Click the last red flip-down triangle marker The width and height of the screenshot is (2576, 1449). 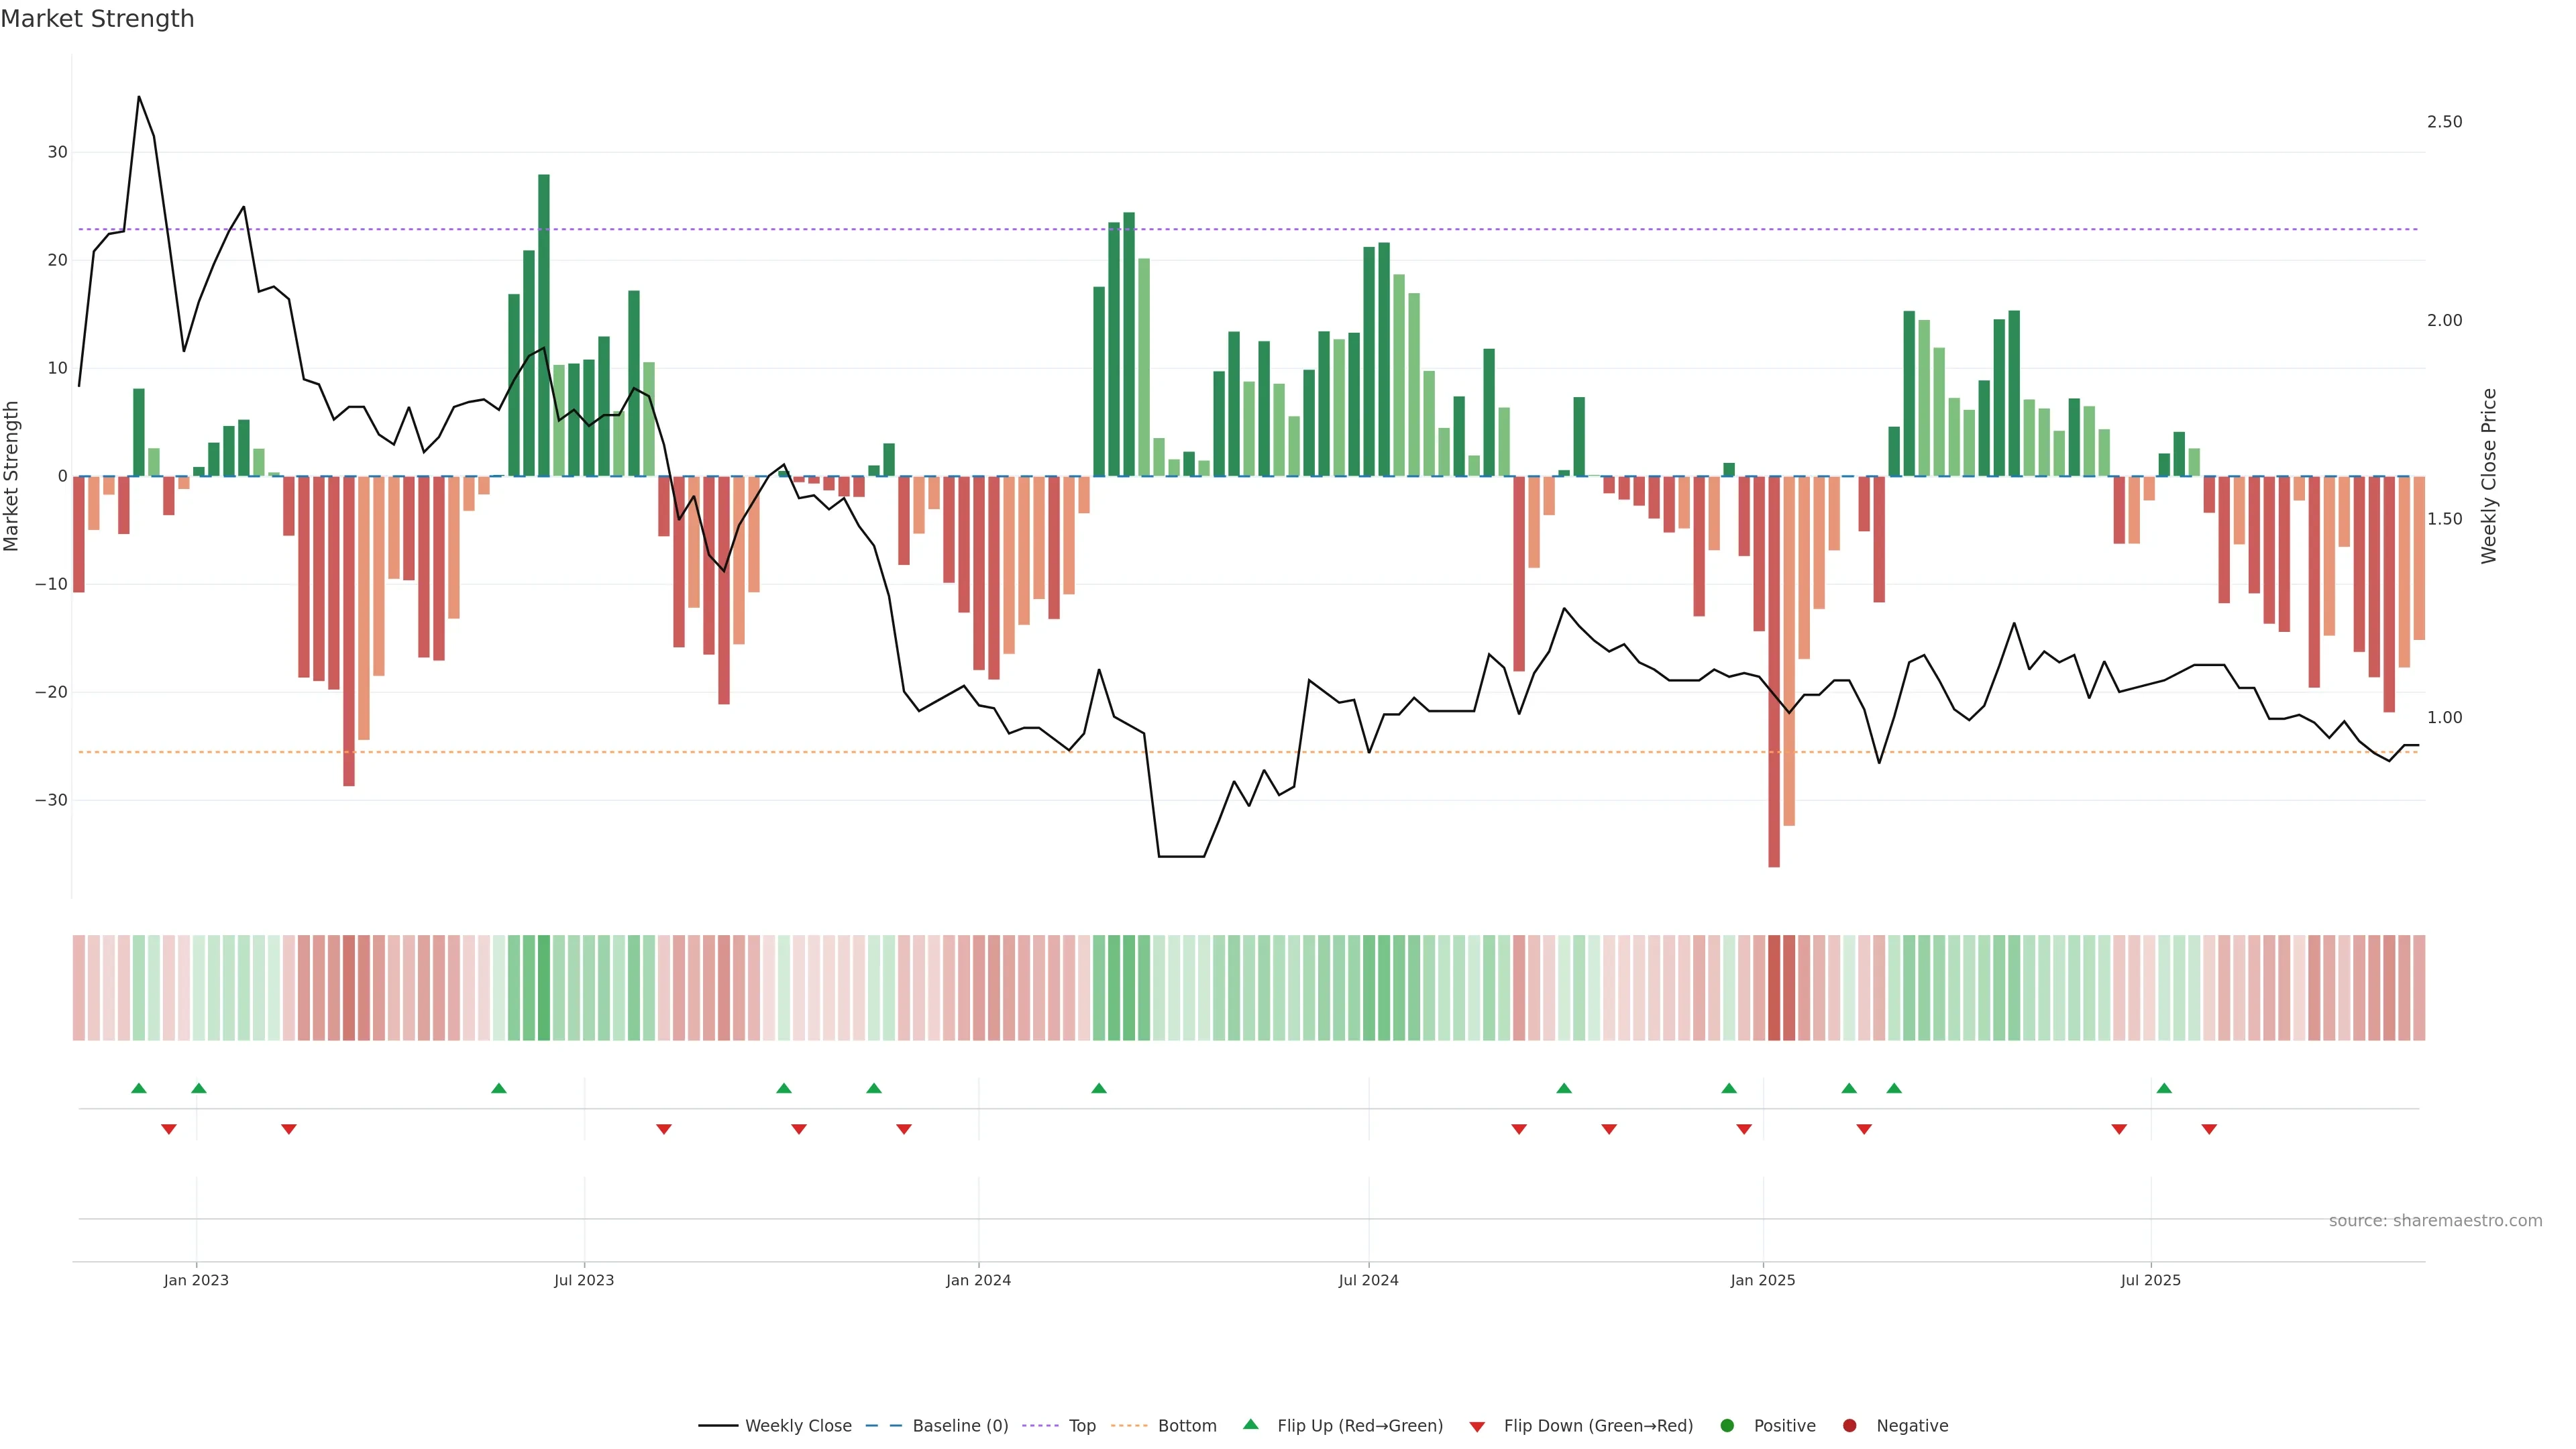(x=2209, y=1129)
